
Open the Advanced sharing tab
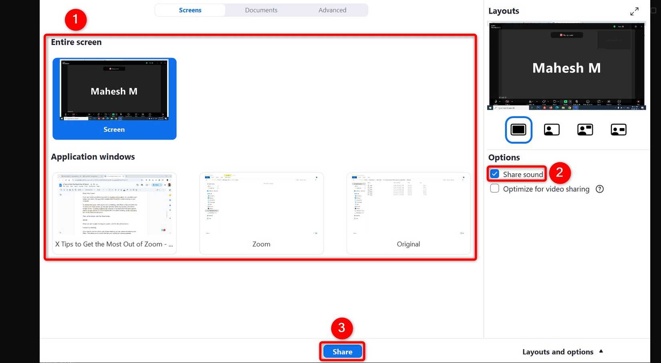(332, 10)
